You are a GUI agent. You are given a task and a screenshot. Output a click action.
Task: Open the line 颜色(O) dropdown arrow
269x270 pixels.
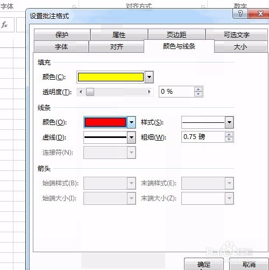[x=131, y=122]
